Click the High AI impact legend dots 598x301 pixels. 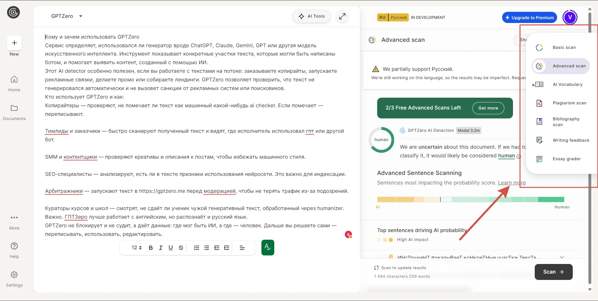385,240
